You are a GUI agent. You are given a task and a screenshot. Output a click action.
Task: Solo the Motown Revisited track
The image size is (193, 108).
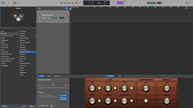click(45, 18)
